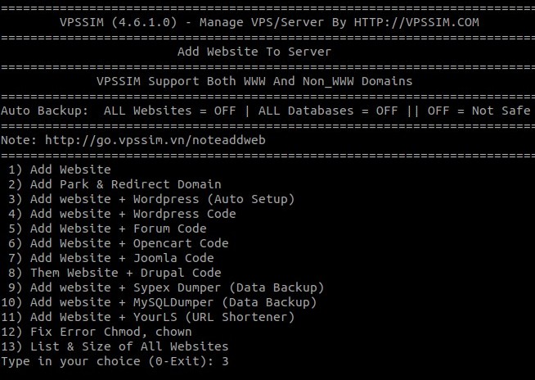Click the 'Add website + Wordpress Code' entry

[x=122, y=214]
